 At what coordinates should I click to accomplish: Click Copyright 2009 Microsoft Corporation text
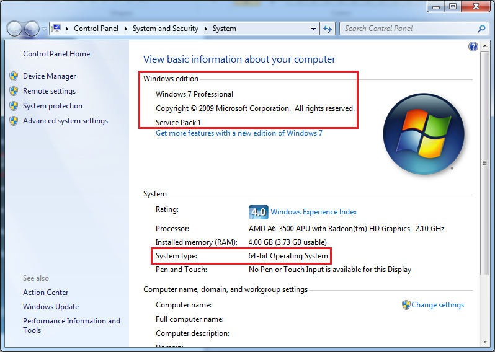255,108
